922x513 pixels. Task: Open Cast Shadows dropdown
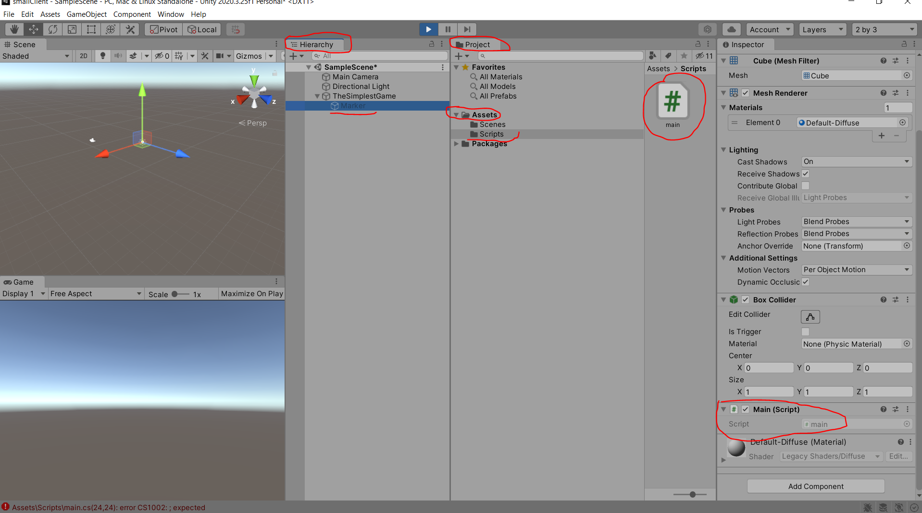857,162
